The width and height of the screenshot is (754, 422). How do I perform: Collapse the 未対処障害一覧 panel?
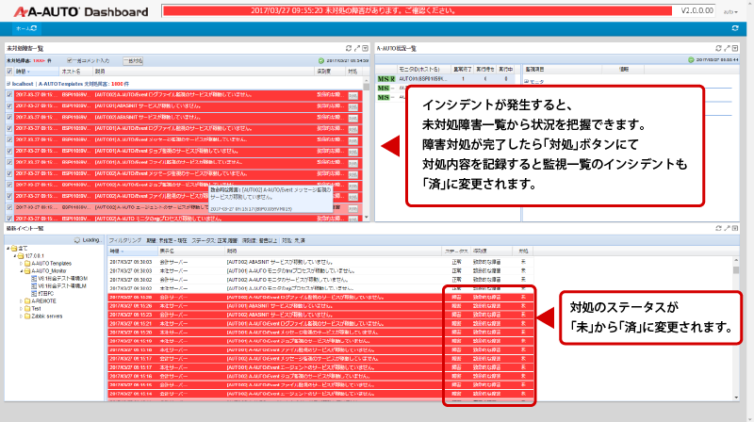click(365, 48)
